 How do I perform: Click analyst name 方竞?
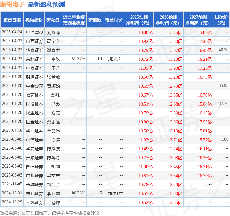pyautogui.click(x=56, y=113)
